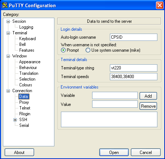Click the PuTTY icon in title bar
Screen dimensions: 165x159
5,5
